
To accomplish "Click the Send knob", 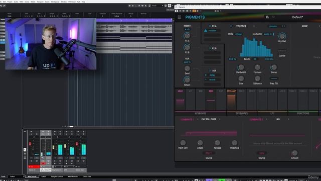I will (x=187, y=68).
